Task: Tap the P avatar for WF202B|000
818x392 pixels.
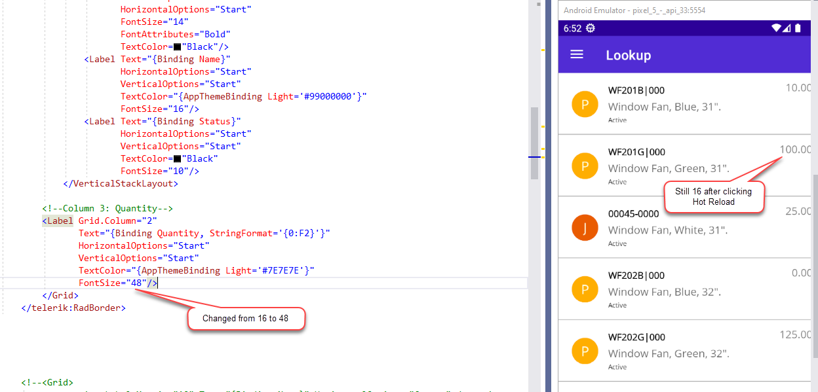Action: pos(585,289)
